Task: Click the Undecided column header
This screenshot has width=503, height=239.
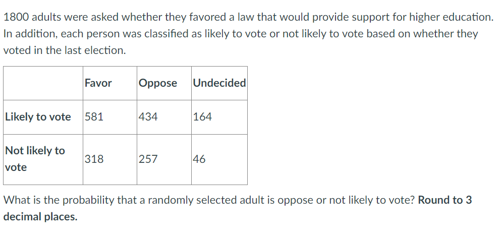Action: tap(219, 83)
